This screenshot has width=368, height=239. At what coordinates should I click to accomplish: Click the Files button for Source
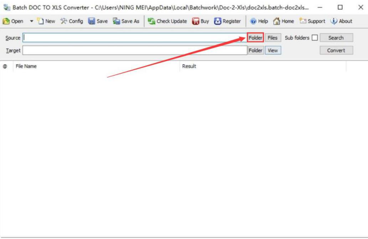click(273, 38)
